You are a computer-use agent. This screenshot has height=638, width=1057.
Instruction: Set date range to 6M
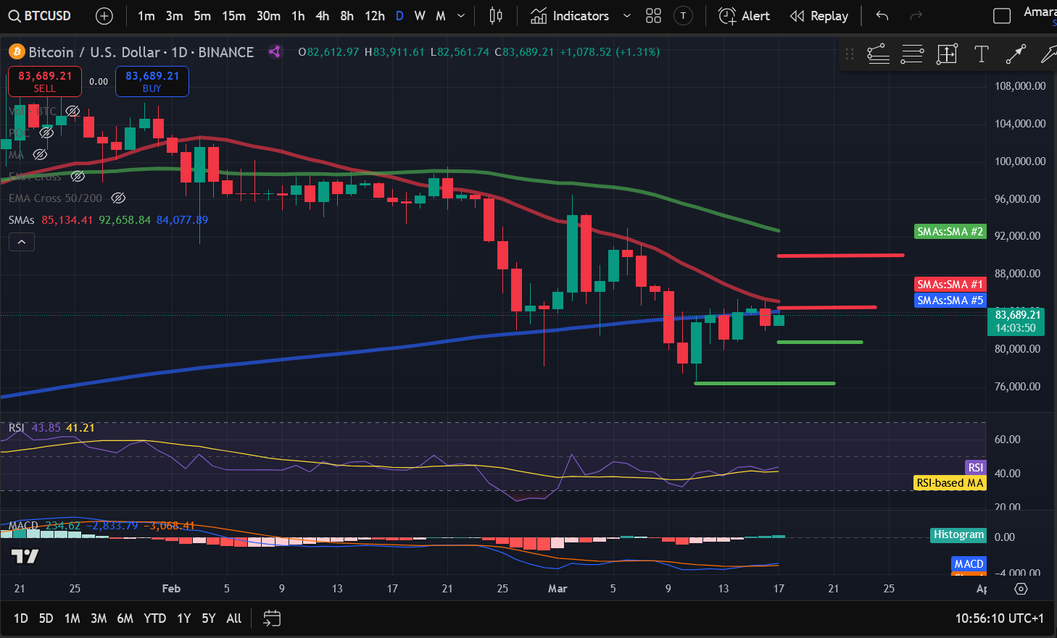point(125,618)
